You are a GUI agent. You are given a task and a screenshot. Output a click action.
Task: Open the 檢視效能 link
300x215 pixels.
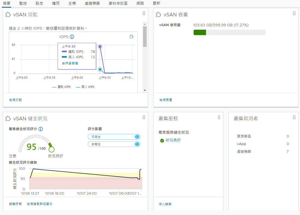(x=15, y=100)
